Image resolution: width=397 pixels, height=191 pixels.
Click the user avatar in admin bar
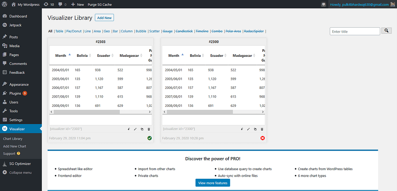(393, 5)
